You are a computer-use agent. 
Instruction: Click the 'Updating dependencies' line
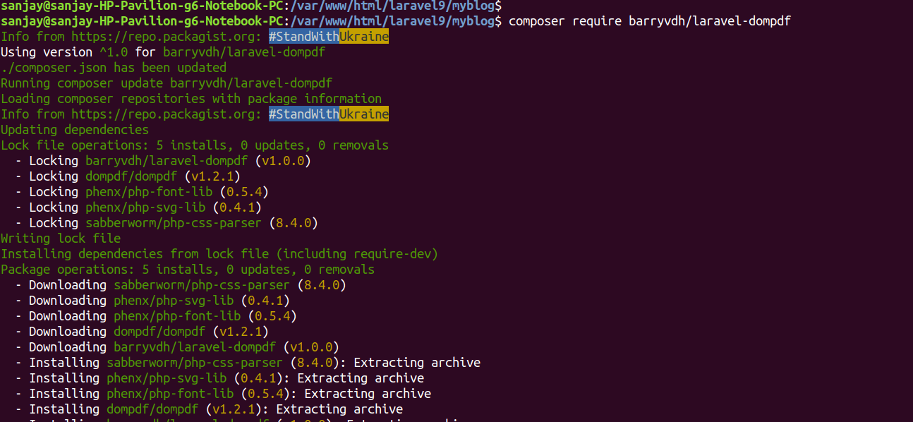75,130
